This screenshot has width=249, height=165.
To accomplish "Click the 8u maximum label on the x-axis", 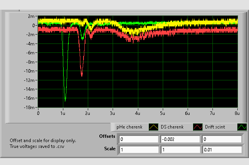I will (x=237, y=113).
